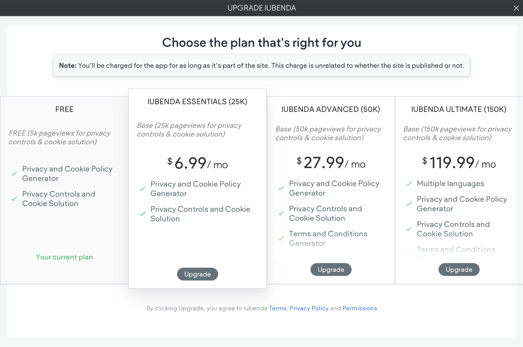Click Advanced Privacy Controls checkmark icon
Image resolution: width=523 pixels, height=347 pixels.
pos(281,214)
